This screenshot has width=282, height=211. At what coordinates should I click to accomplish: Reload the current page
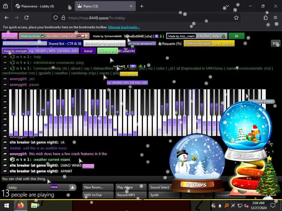click(26, 18)
